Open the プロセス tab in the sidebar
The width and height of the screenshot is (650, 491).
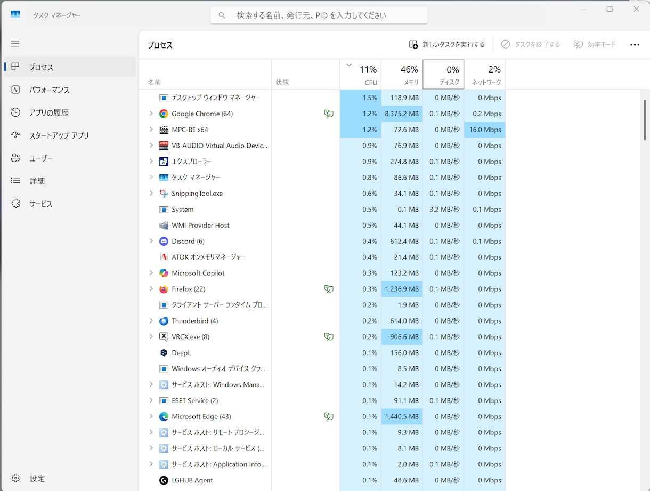[x=70, y=67]
